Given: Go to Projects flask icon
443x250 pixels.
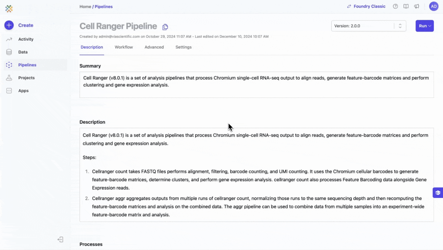Looking at the screenshot, I should (x=9, y=78).
